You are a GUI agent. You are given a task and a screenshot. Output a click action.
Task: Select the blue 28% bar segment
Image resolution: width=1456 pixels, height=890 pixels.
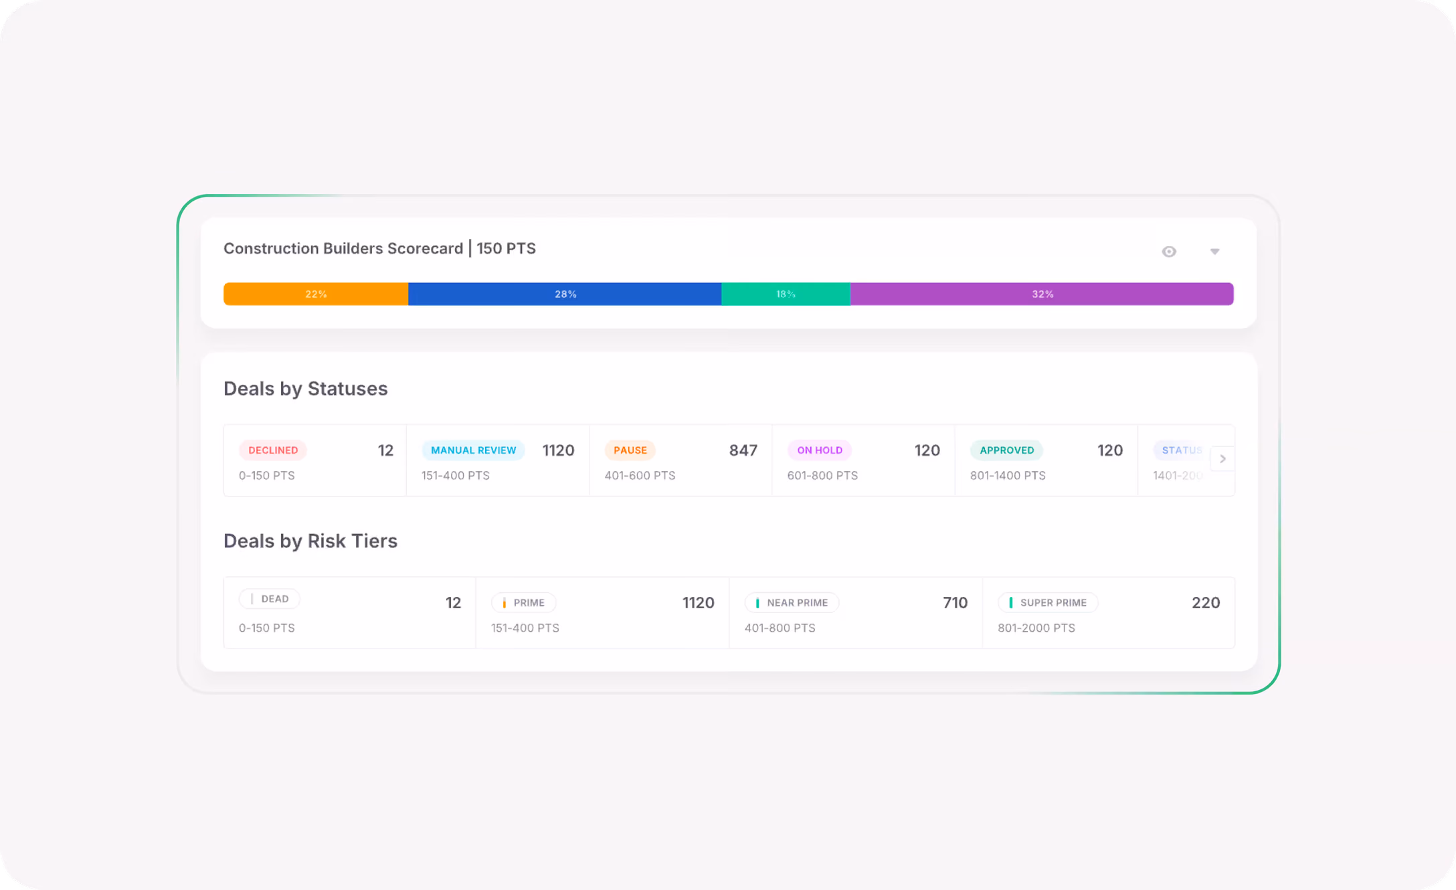pyautogui.click(x=565, y=294)
